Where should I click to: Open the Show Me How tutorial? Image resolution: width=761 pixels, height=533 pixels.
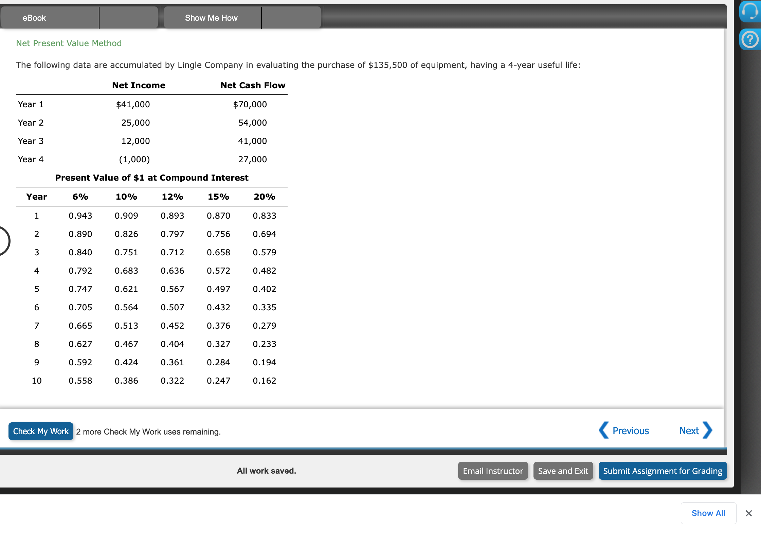pyautogui.click(x=211, y=18)
